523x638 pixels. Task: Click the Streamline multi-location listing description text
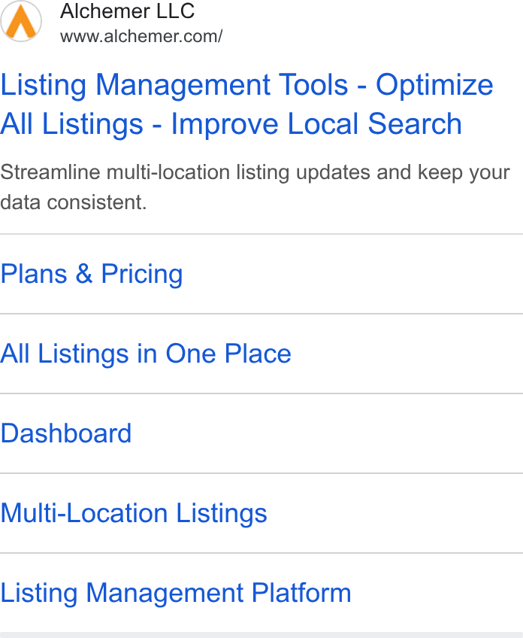click(x=255, y=187)
